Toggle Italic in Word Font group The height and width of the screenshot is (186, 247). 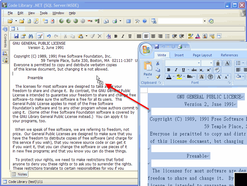[x=176, y=70]
